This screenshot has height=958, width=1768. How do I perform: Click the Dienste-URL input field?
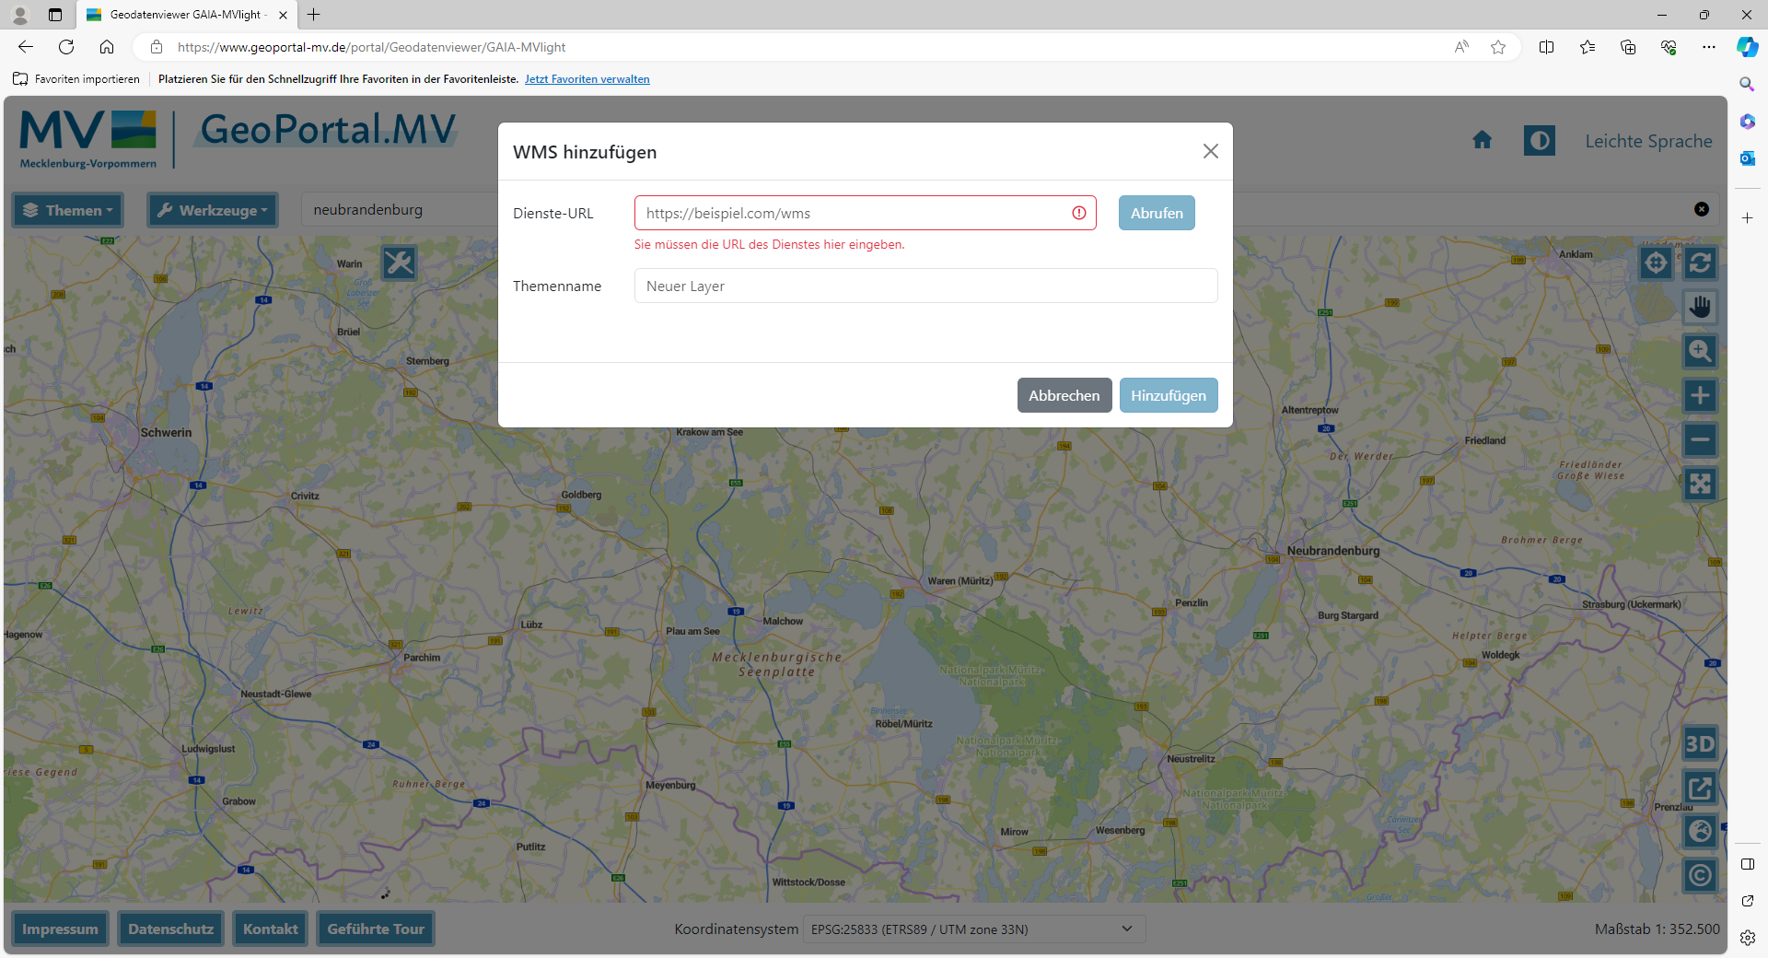coord(865,213)
